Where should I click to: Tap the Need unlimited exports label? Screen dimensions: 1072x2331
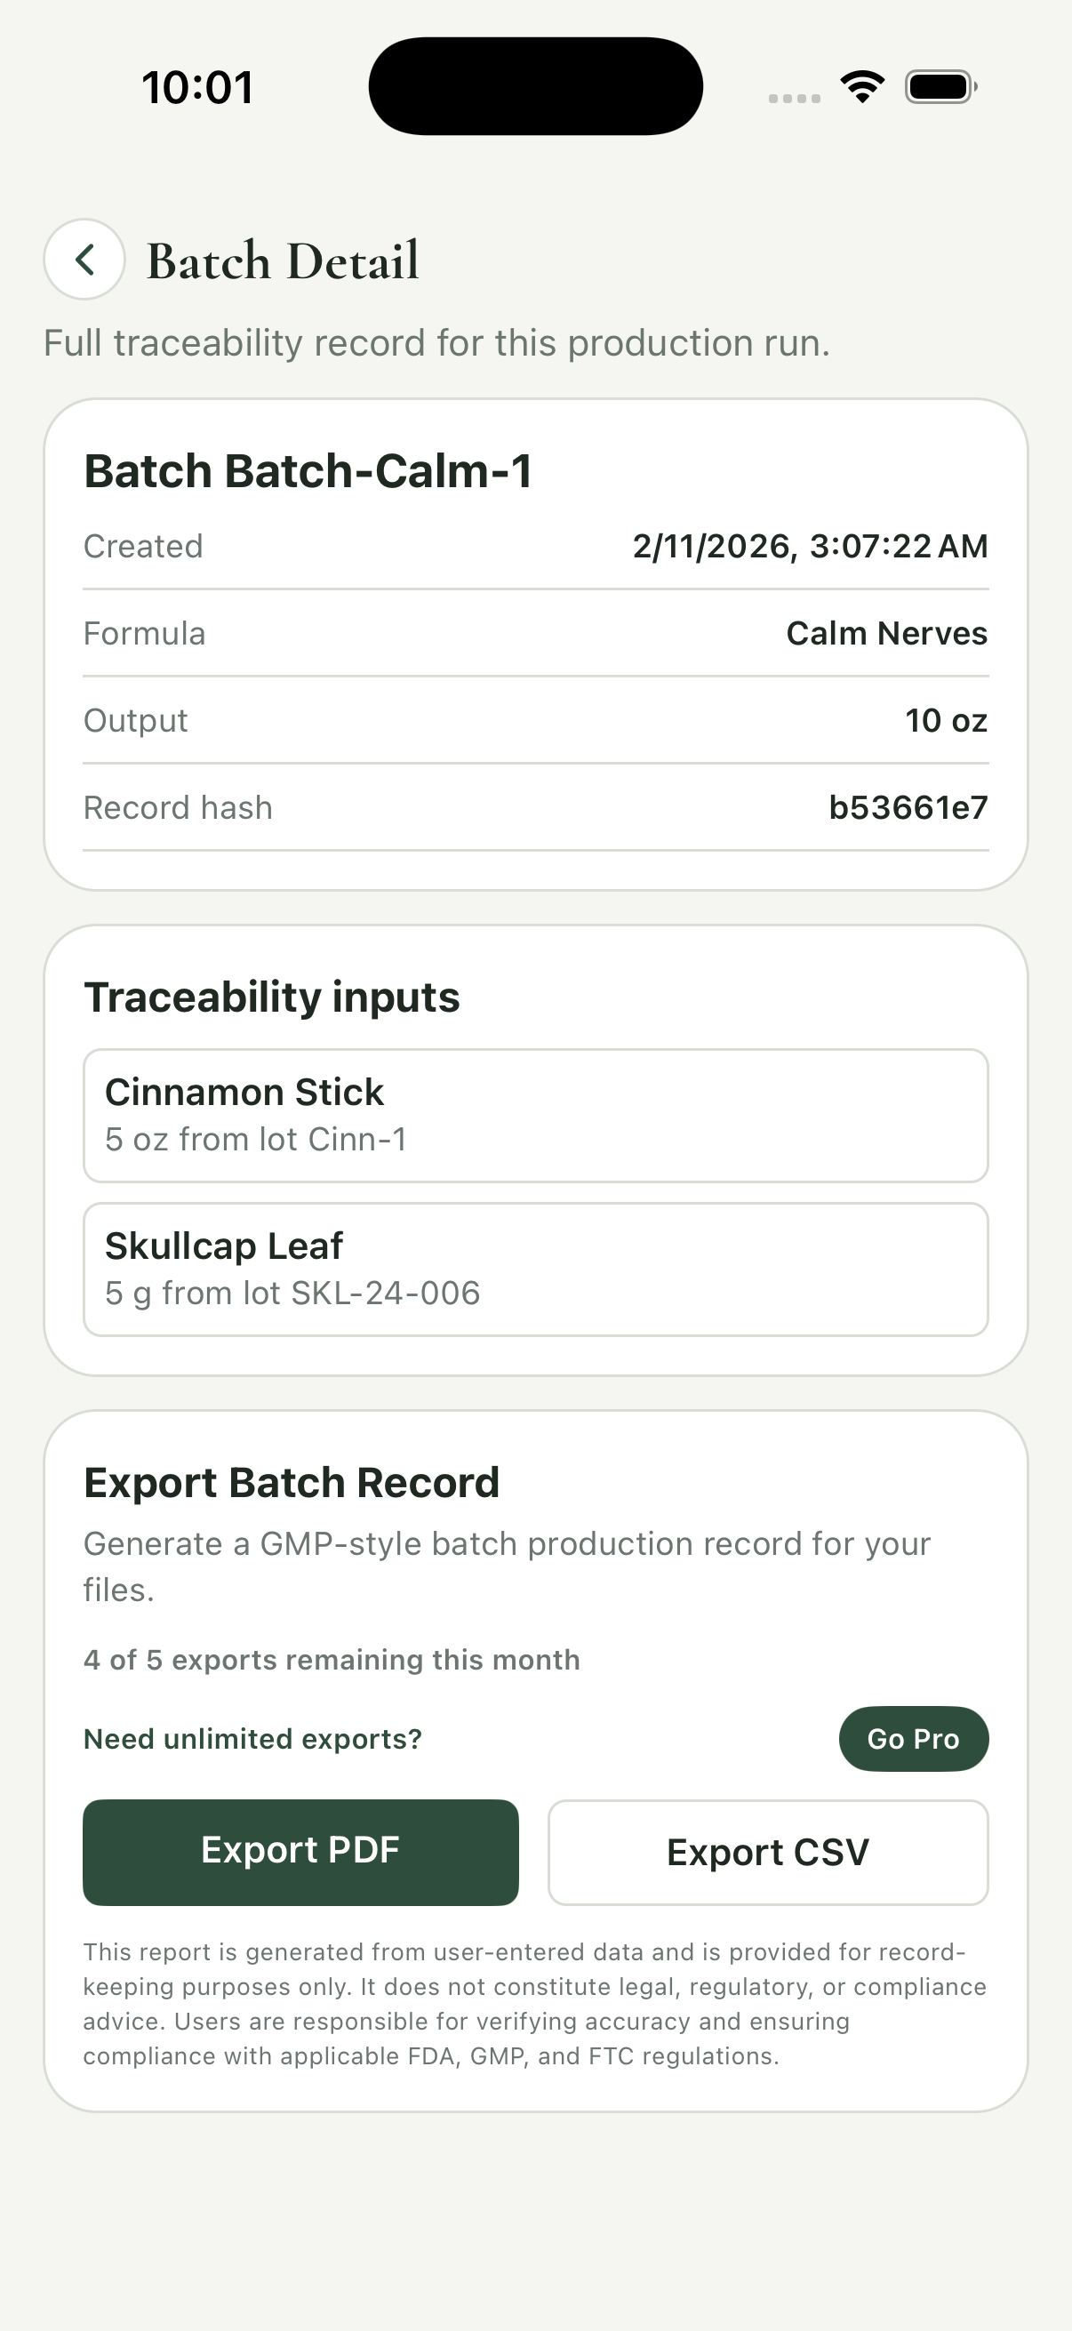tap(252, 1738)
